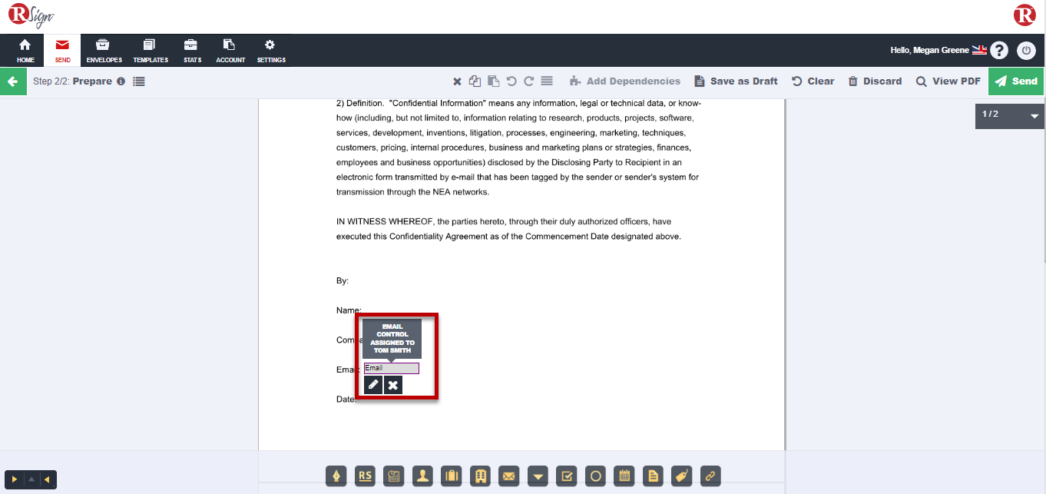Add the Date calendar control

pos(624,476)
